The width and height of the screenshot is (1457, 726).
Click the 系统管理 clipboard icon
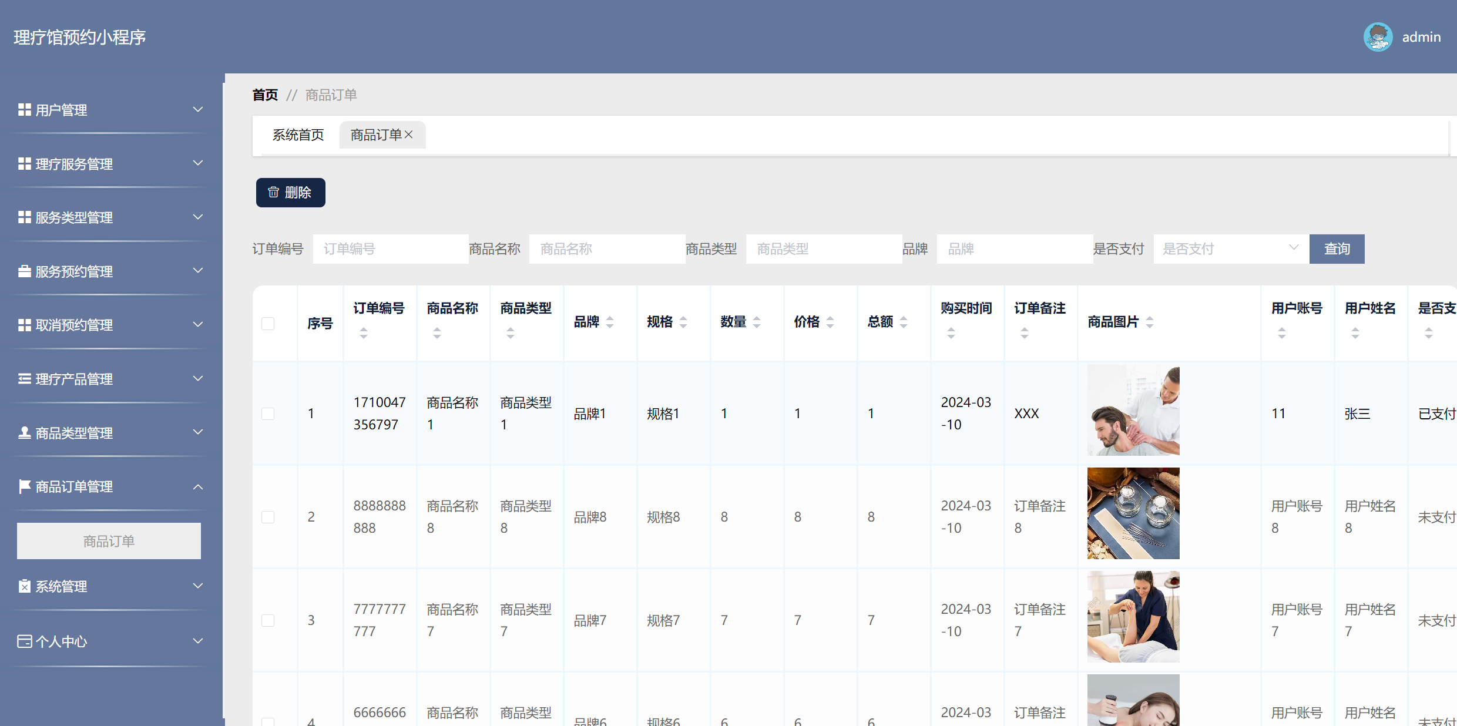(24, 586)
